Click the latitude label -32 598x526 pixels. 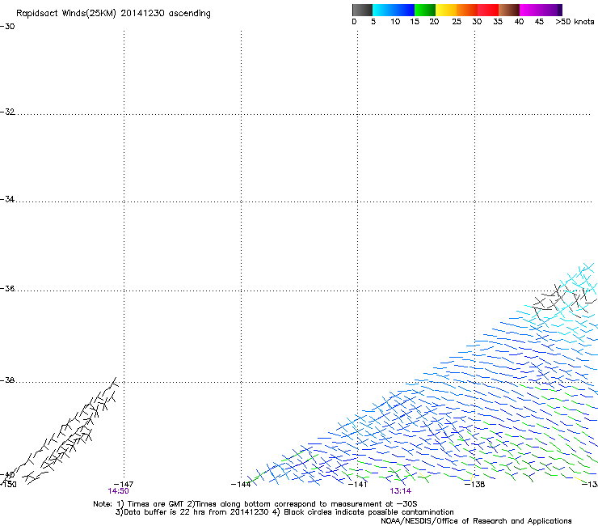pyautogui.click(x=7, y=112)
